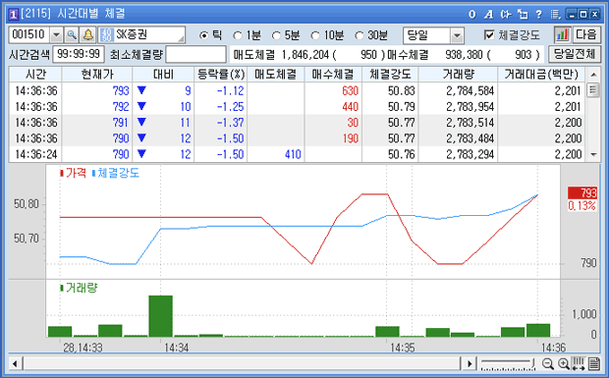
Task: Click the 등락률 value -1.37
Action: [x=230, y=123]
